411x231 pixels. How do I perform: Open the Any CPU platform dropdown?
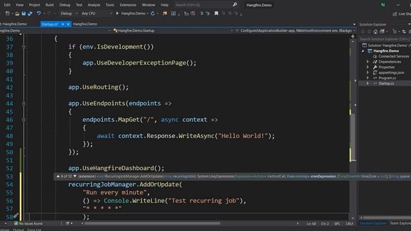point(96,13)
